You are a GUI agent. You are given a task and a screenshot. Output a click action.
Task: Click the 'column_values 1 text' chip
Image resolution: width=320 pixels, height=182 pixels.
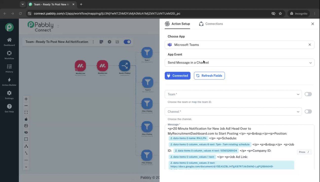(x=192, y=157)
